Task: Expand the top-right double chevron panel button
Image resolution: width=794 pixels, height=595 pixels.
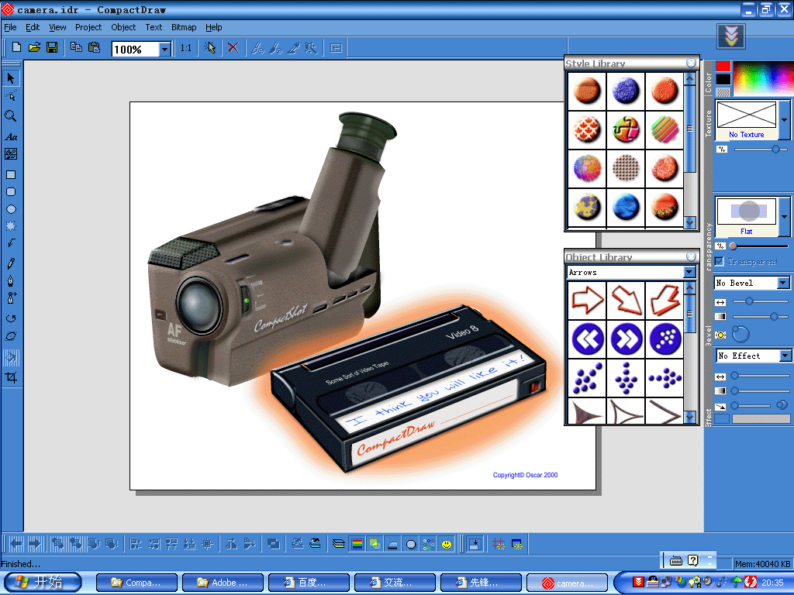Action: [x=731, y=36]
